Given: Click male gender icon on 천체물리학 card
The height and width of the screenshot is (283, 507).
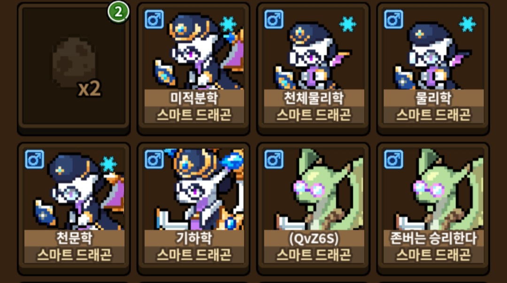Looking at the screenshot, I should (274, 19).
